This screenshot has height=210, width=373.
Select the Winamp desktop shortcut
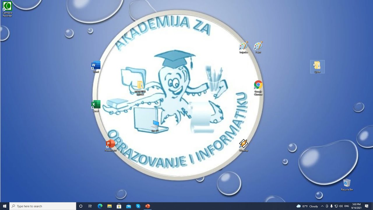coord(243,146)
